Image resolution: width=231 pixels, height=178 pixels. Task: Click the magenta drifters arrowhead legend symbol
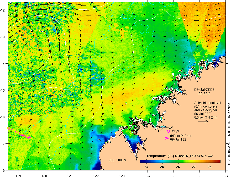point(167,138)
